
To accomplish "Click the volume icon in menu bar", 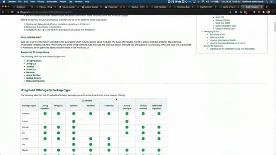I will coord(207,2).
